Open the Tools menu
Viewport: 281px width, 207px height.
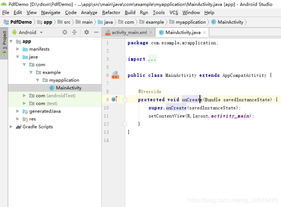pos(158,13)
